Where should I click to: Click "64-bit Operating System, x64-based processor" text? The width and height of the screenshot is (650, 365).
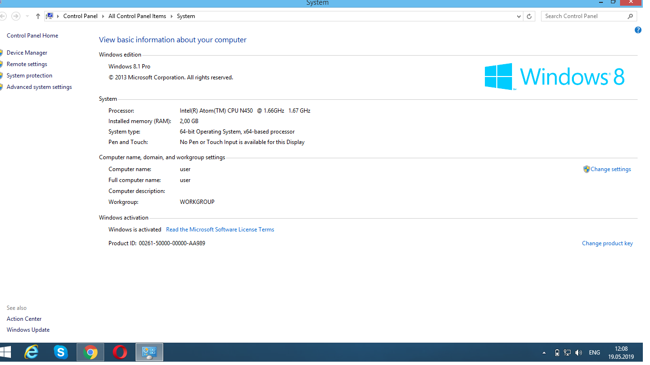tap(237, 132)
